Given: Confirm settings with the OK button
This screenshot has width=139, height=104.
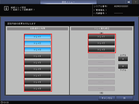Looking at the screenshot, I should pos(124,98).
